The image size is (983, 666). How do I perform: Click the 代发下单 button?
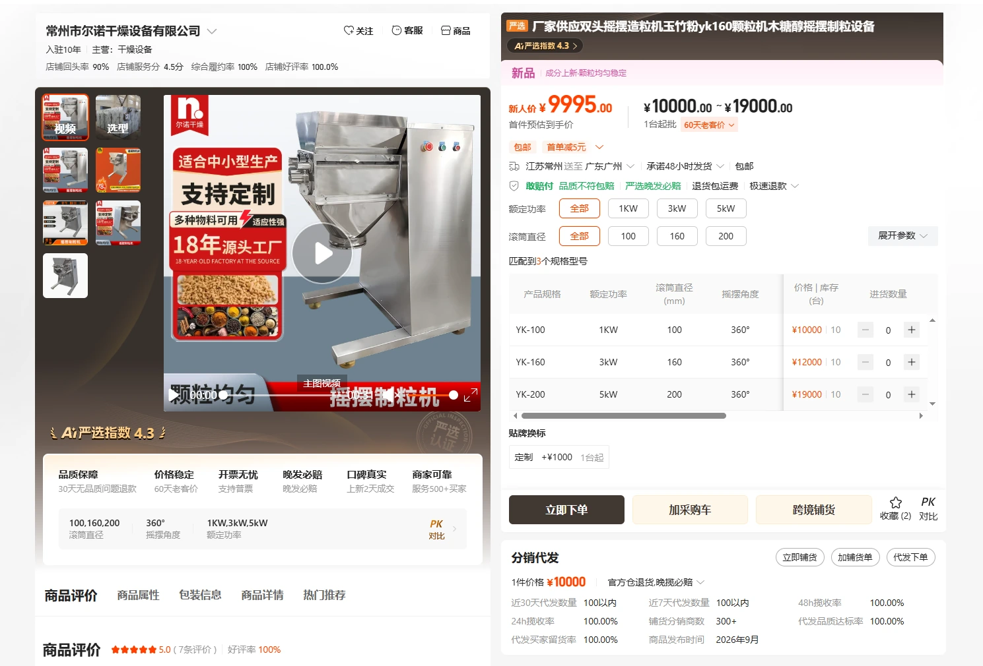pos(910,557)
